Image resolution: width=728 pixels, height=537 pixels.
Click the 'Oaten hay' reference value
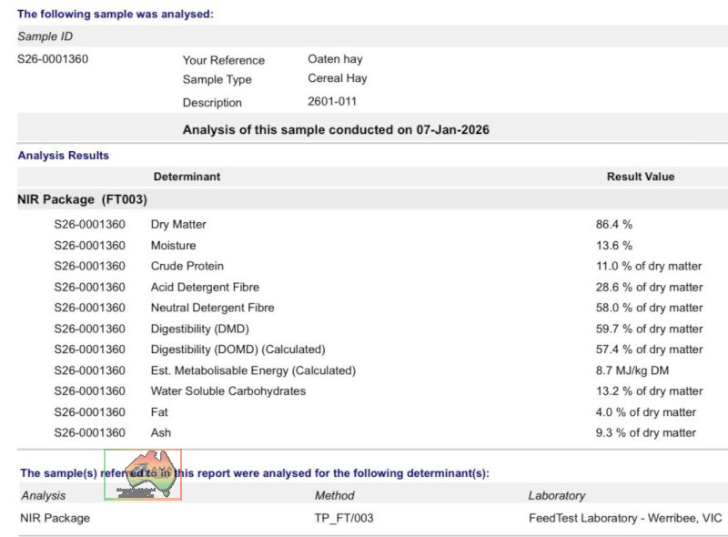tap(335, 59)
